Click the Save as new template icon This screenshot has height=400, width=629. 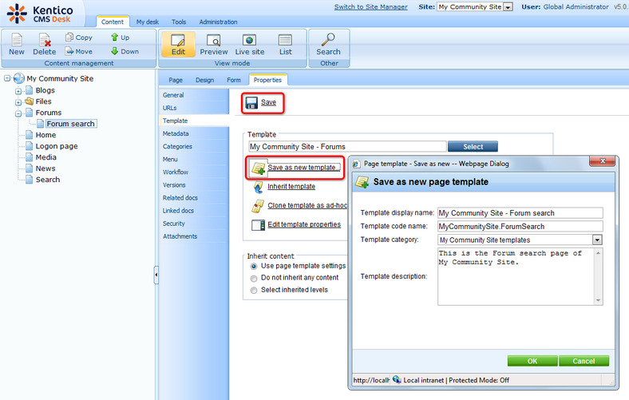click(258, 168)
